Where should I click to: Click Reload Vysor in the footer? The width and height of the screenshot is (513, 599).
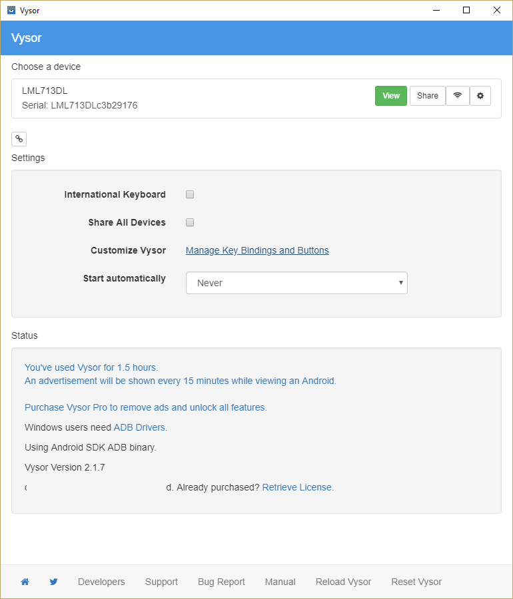point(343,582)
